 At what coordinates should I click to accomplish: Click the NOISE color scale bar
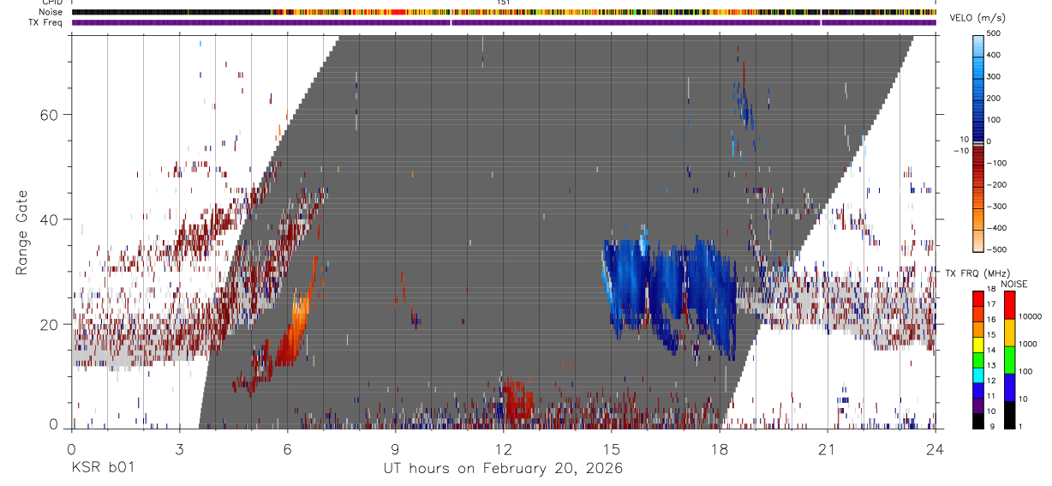1010,359
